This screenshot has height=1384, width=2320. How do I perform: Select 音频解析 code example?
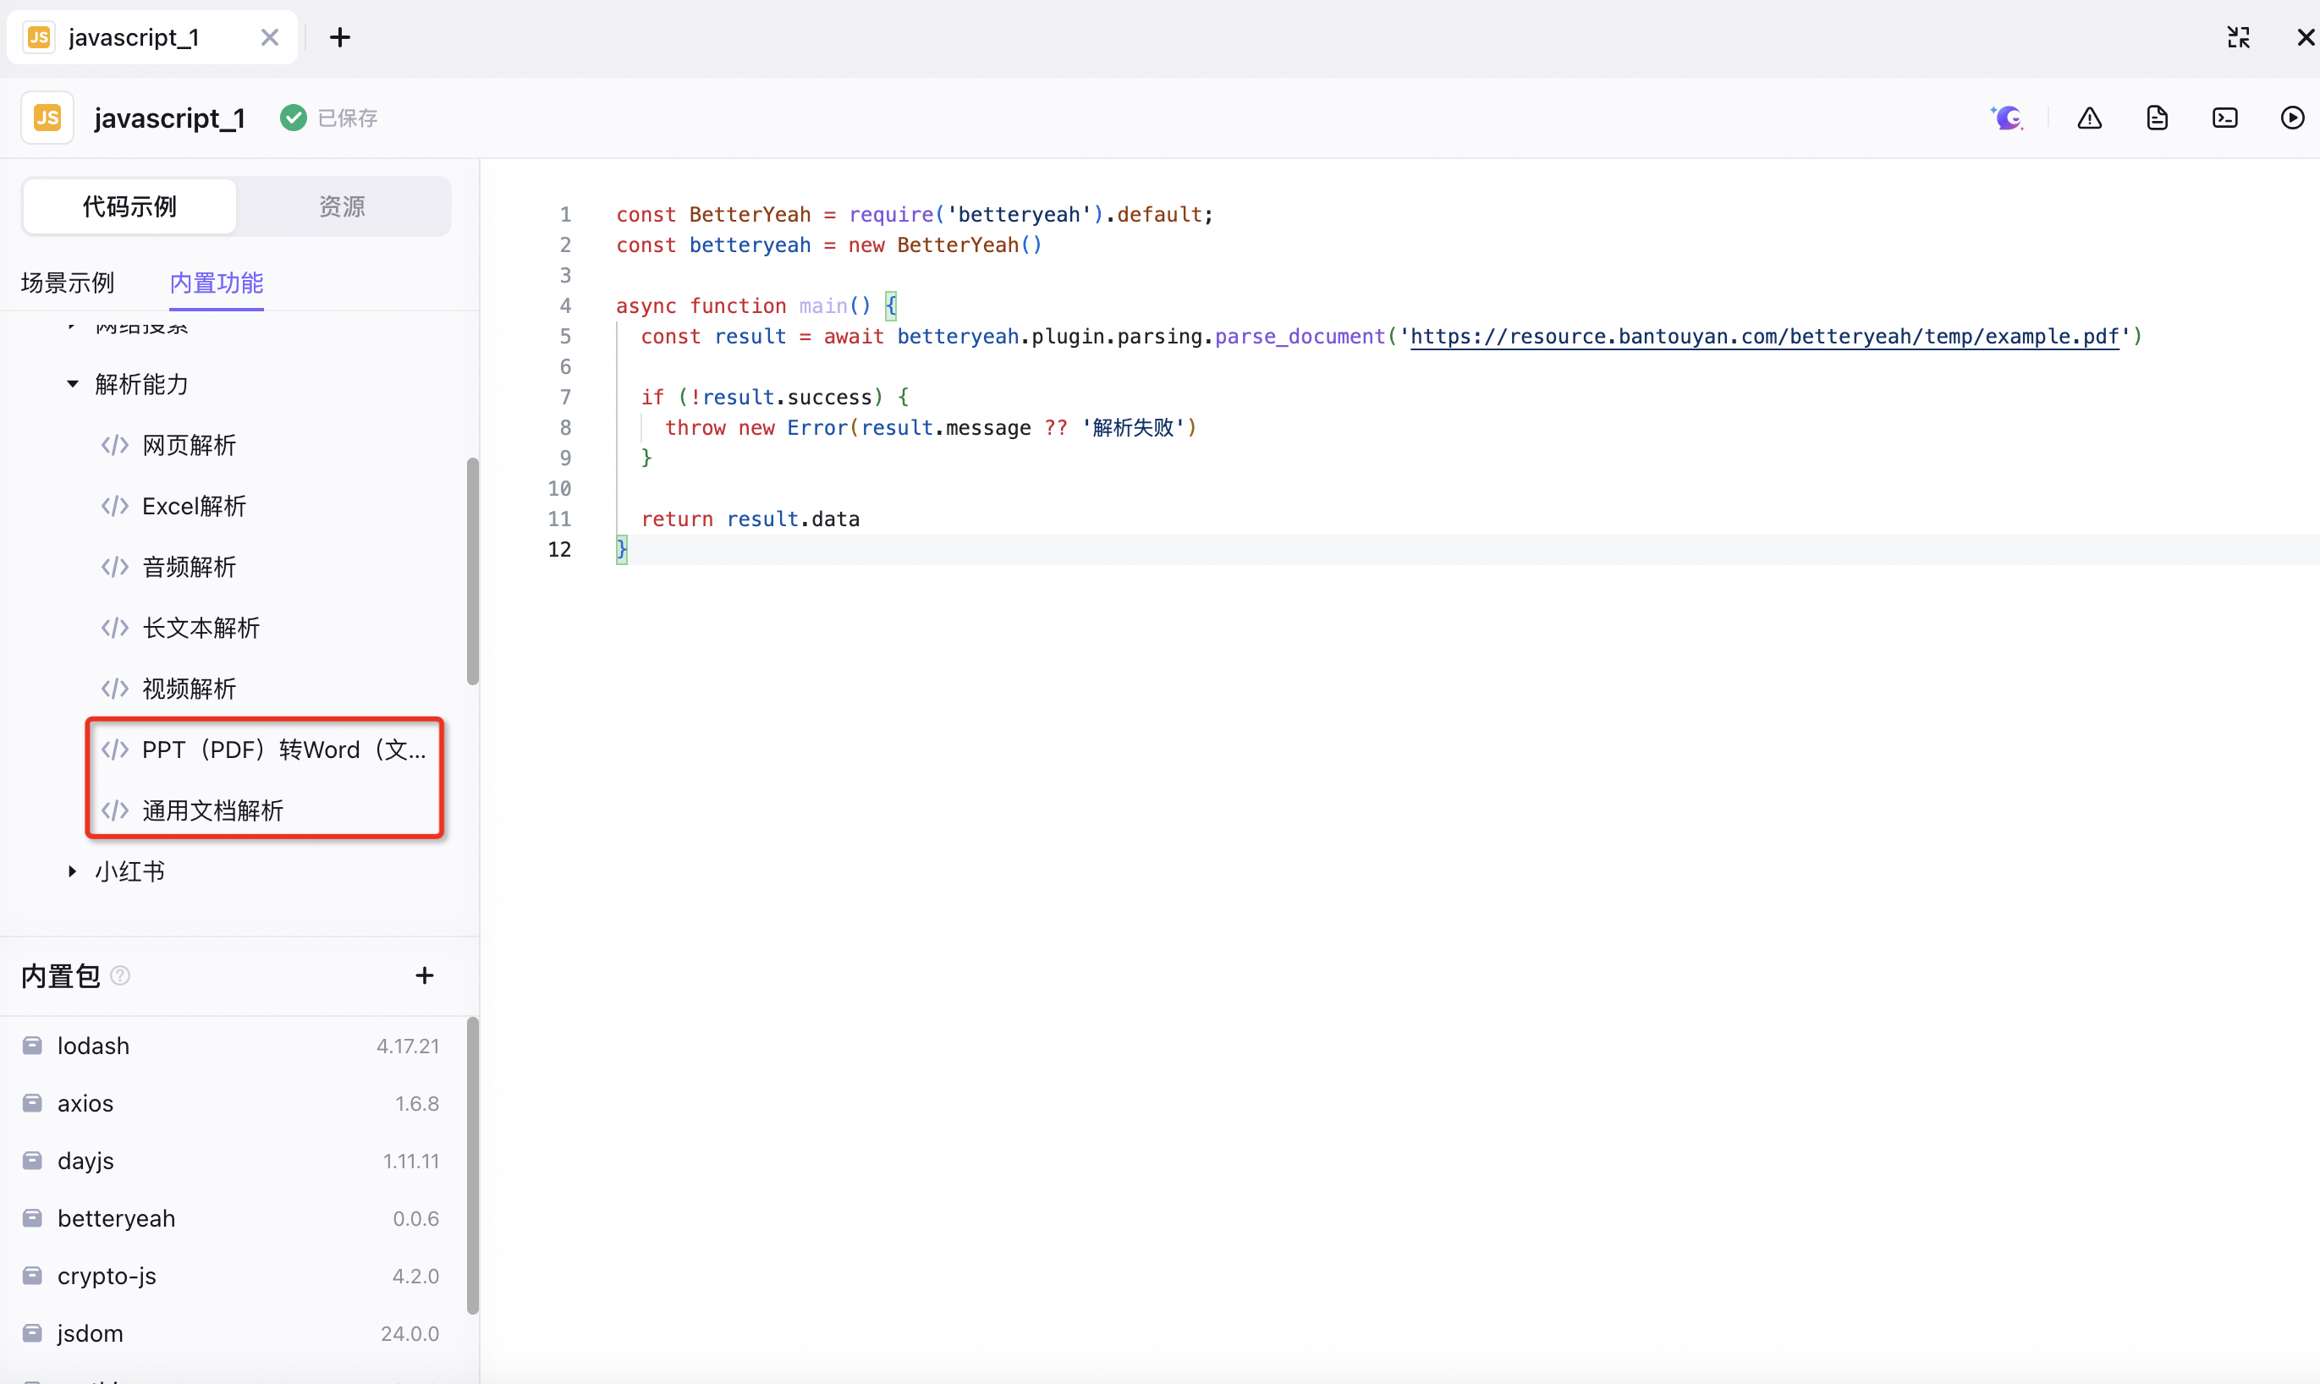pyautogui.click(x=190, y=567)
